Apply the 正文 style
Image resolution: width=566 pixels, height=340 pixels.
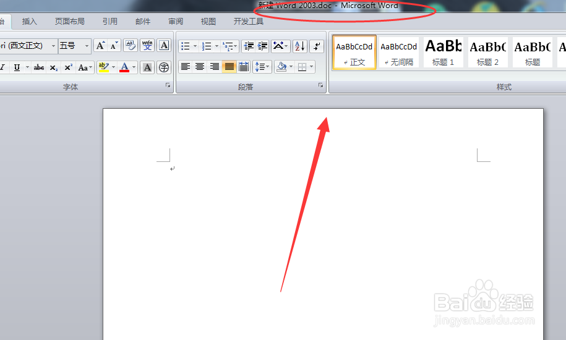pyautogui.click(x=354, y=53)
